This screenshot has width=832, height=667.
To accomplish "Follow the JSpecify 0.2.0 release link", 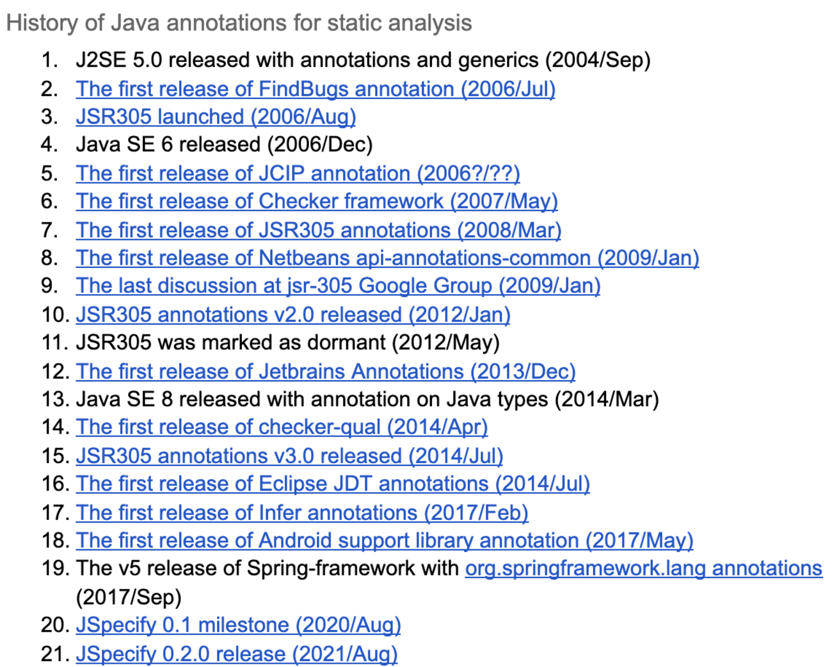I will tap(237, 654).
